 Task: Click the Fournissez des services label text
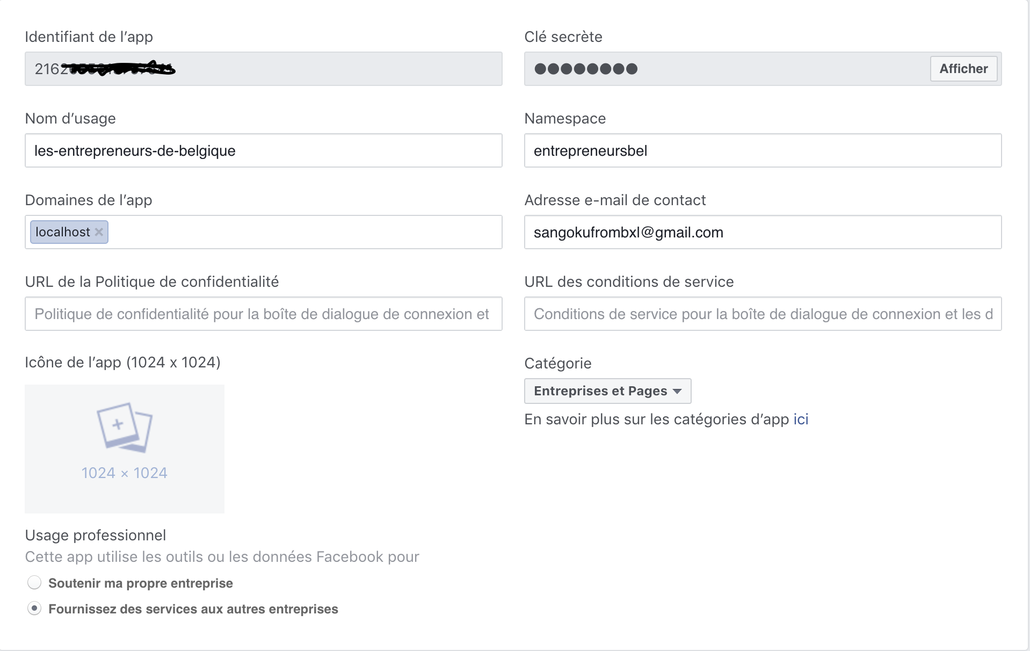[x=193, y=609]
